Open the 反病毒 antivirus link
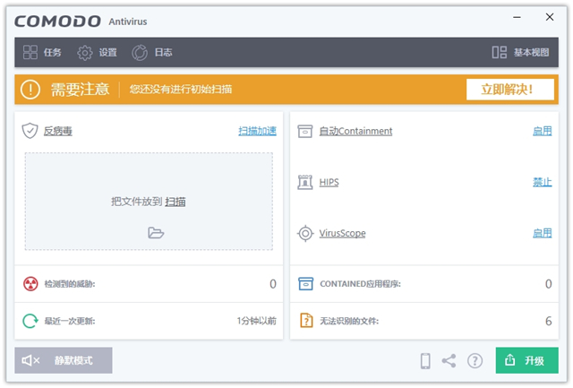573x388 pixels. coord(57,131)
